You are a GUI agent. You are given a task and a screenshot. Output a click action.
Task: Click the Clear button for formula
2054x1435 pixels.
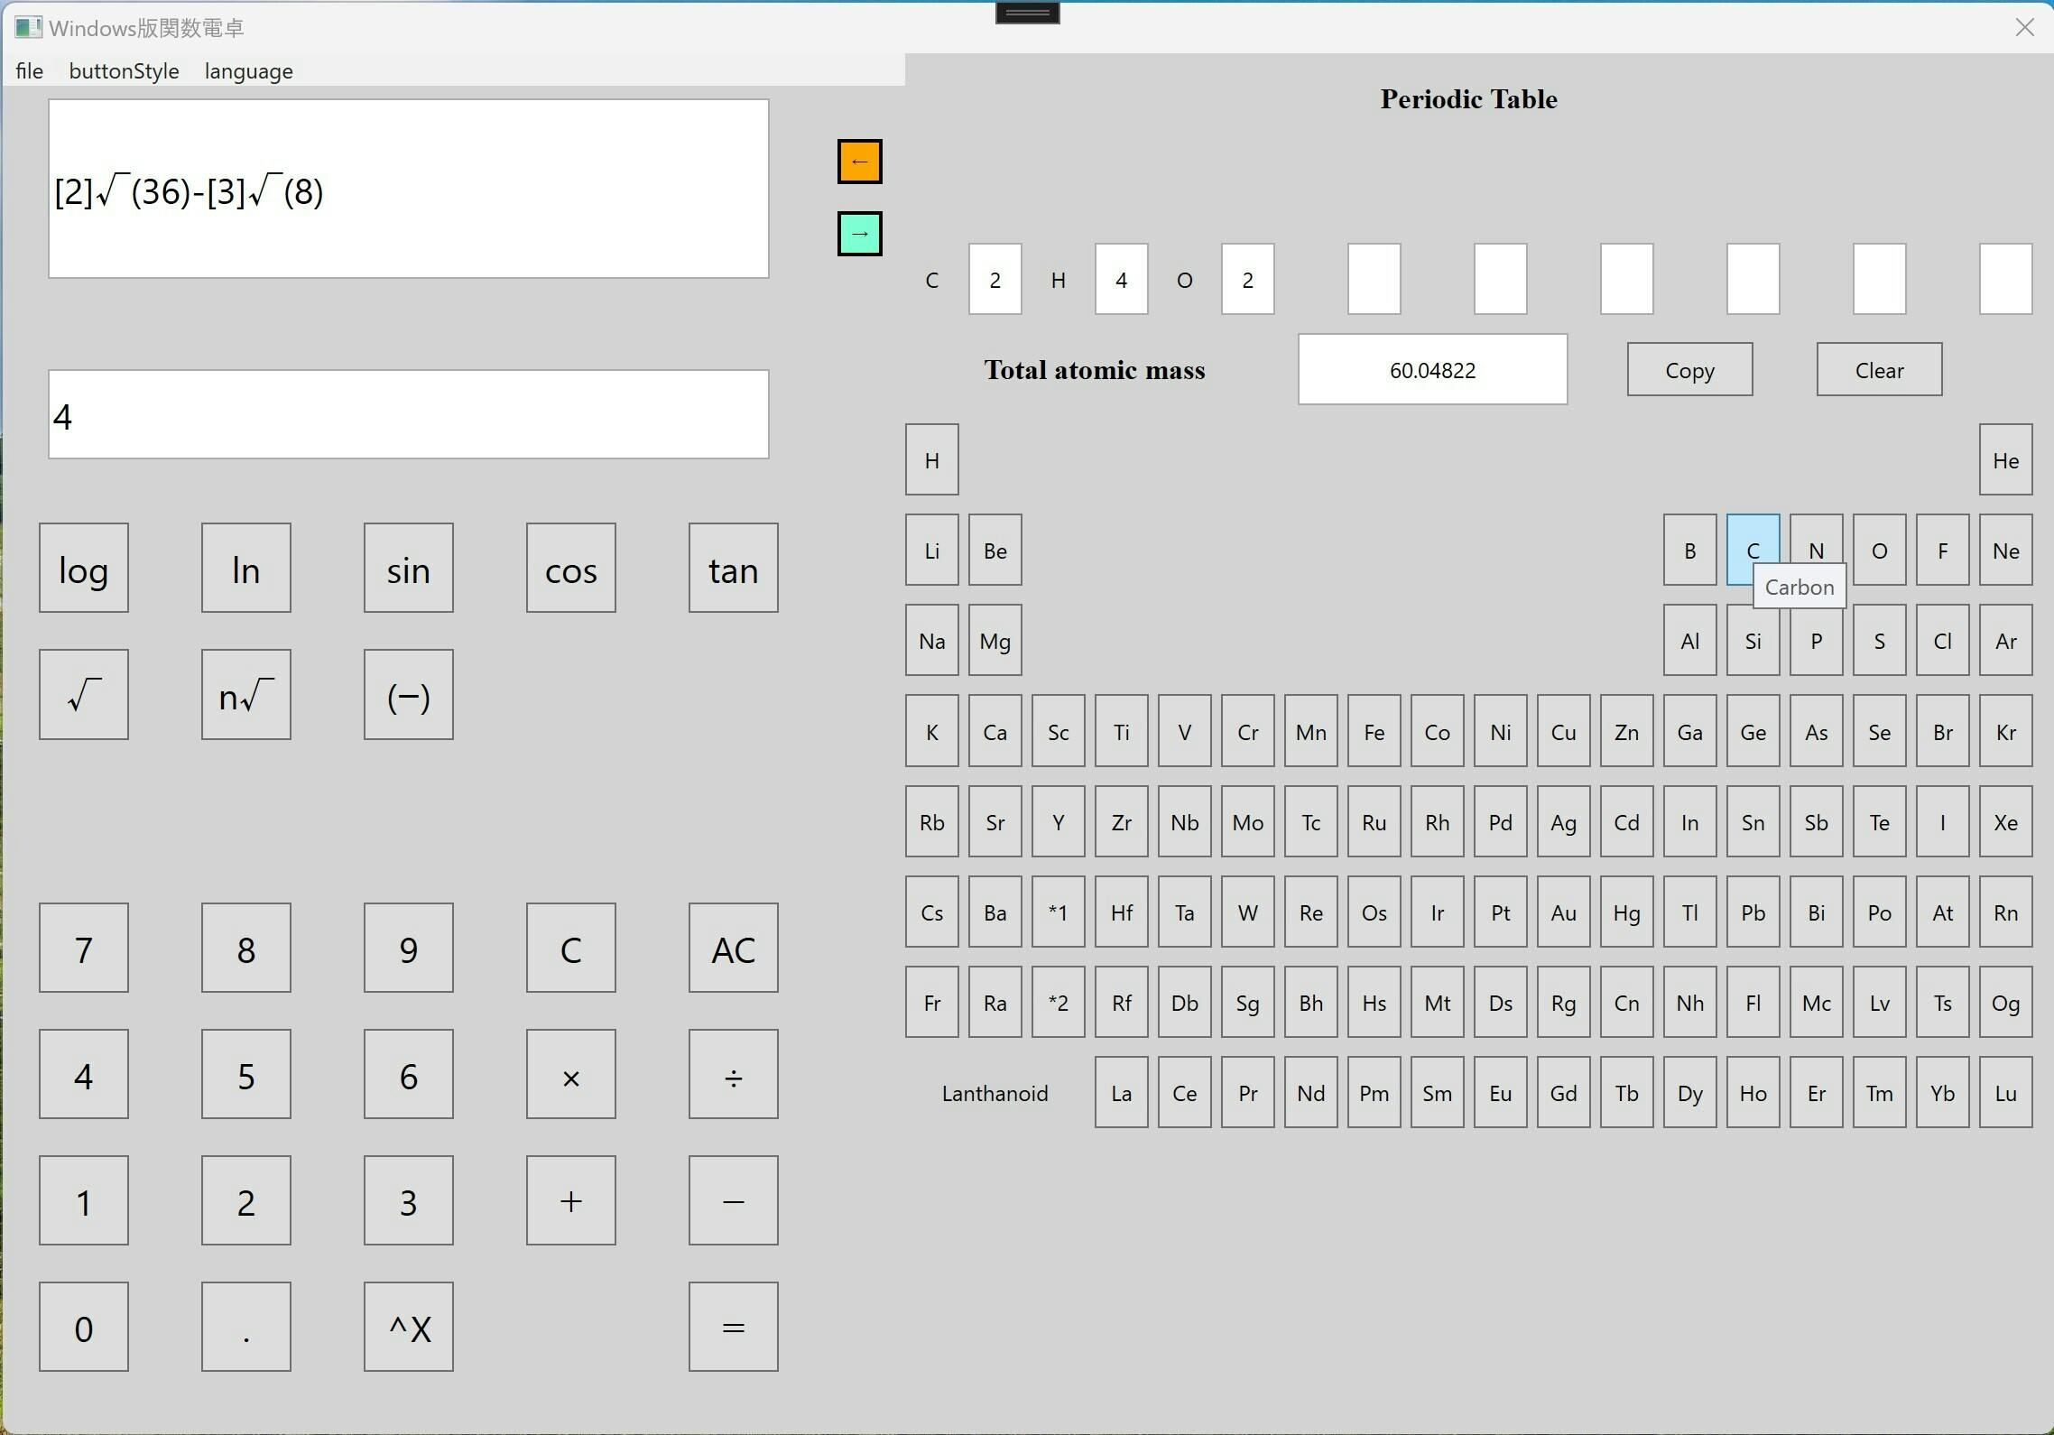point(1879,370)
